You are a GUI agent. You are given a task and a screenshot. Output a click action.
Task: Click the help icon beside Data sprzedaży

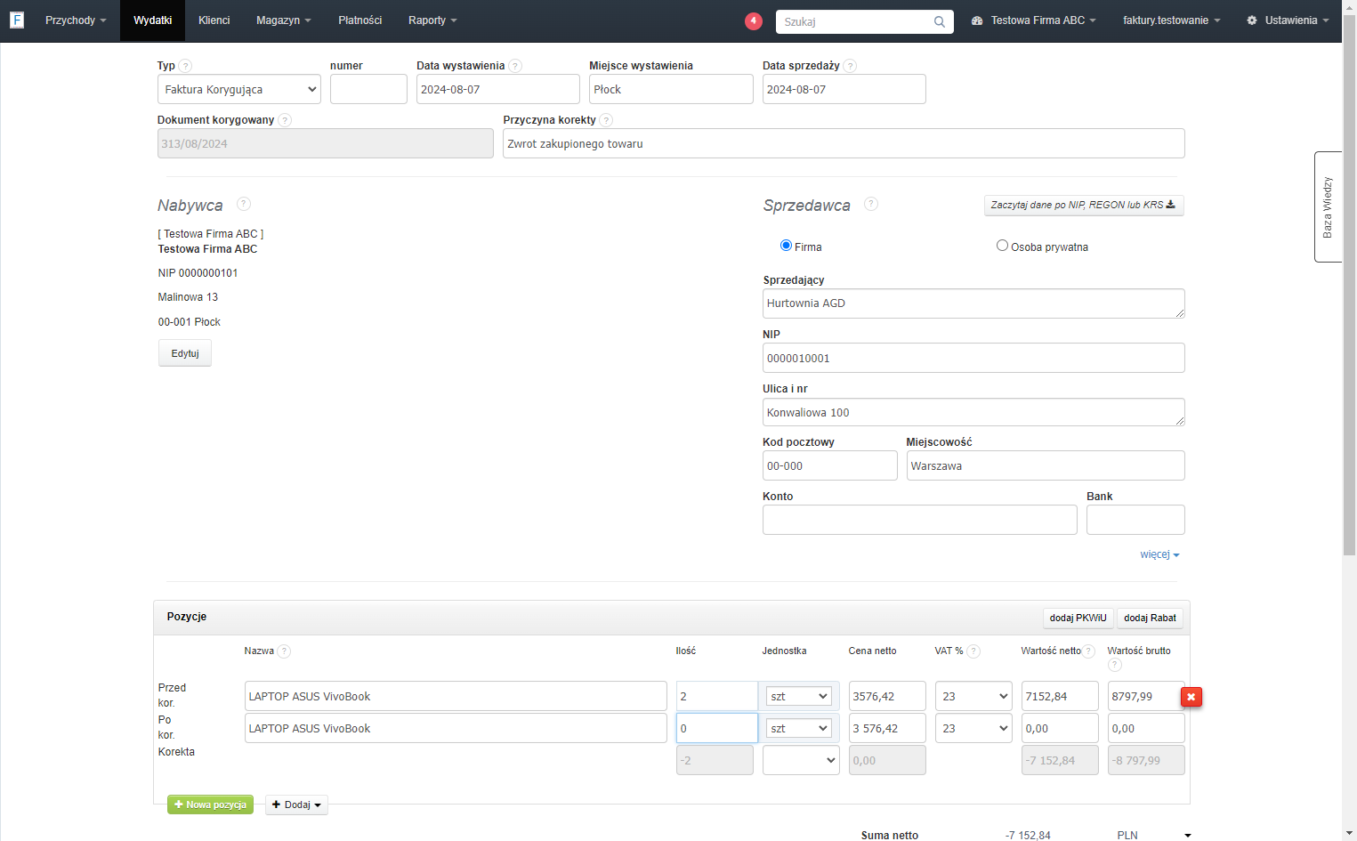coord(850,66)
